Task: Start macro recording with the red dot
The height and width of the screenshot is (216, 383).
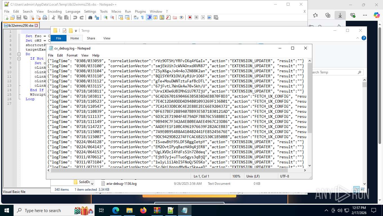Action: coord(190,17)
